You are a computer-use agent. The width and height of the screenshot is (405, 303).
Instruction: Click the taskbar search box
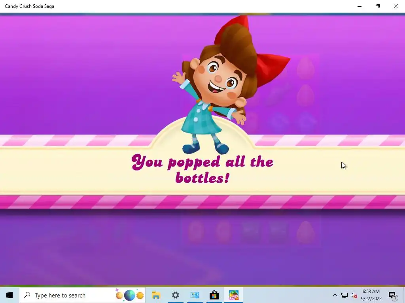point(82,295)
